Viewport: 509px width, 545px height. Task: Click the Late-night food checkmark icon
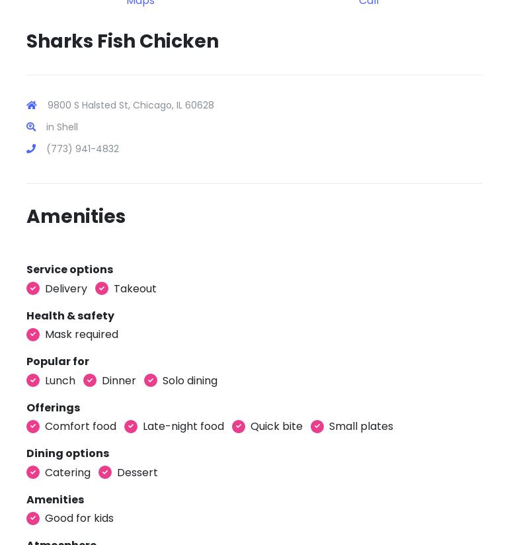point(131,427)
